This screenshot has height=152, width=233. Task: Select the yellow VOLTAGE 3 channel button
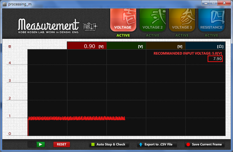[182, 20]
